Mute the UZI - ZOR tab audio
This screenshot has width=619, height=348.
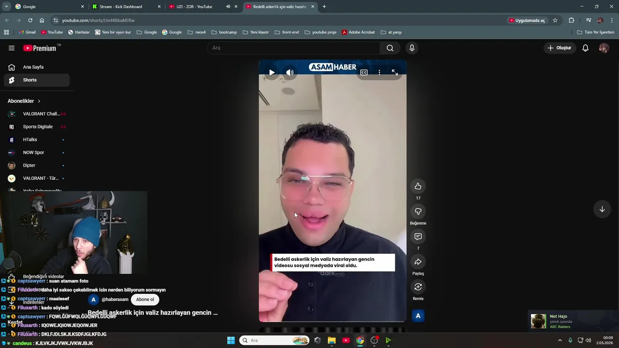click(x=228, y=7)
